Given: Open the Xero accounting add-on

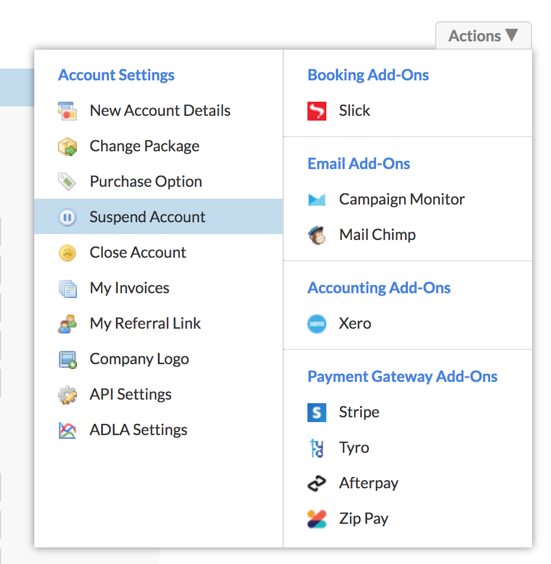Looking at the screenshot, I should [x=407, y=324].
